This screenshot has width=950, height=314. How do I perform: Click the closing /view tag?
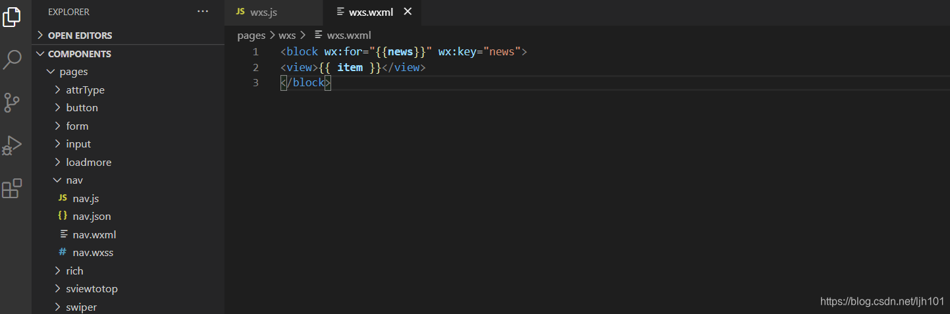(404, 68)
